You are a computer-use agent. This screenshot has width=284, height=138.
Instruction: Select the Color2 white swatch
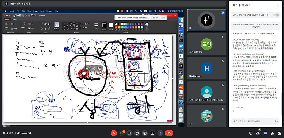coord(111,25)
